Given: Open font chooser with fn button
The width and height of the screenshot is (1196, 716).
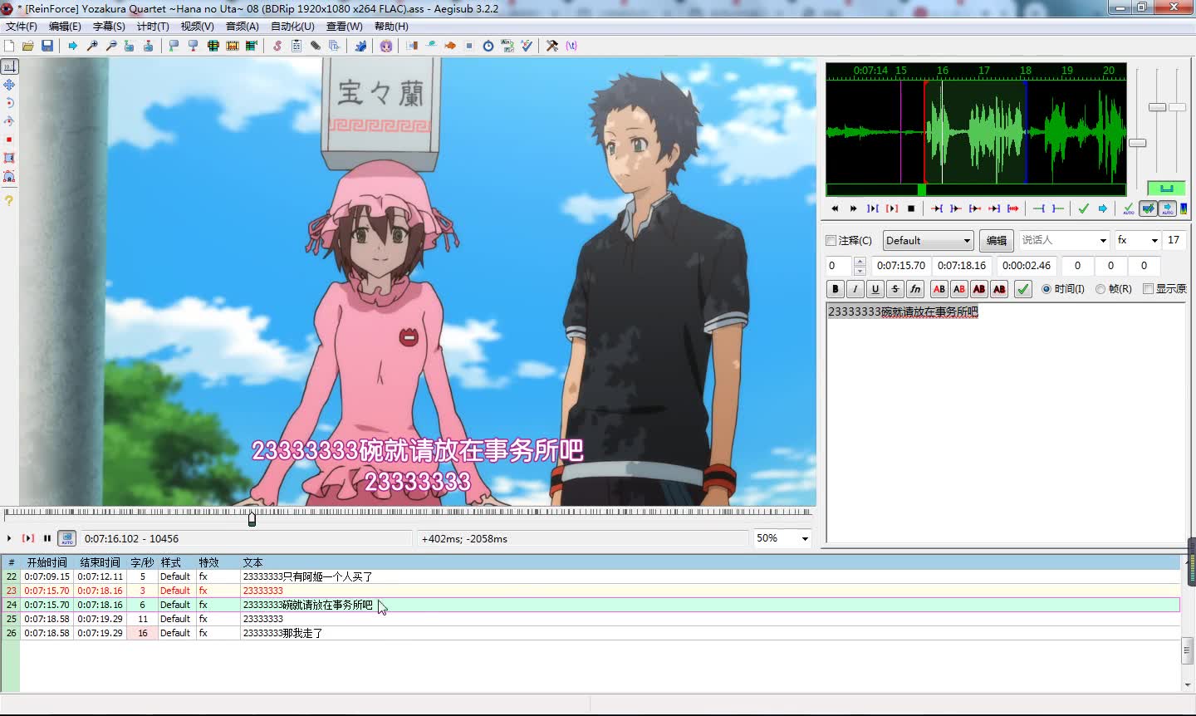Looking at the screenshot, I should coord(915,289).
